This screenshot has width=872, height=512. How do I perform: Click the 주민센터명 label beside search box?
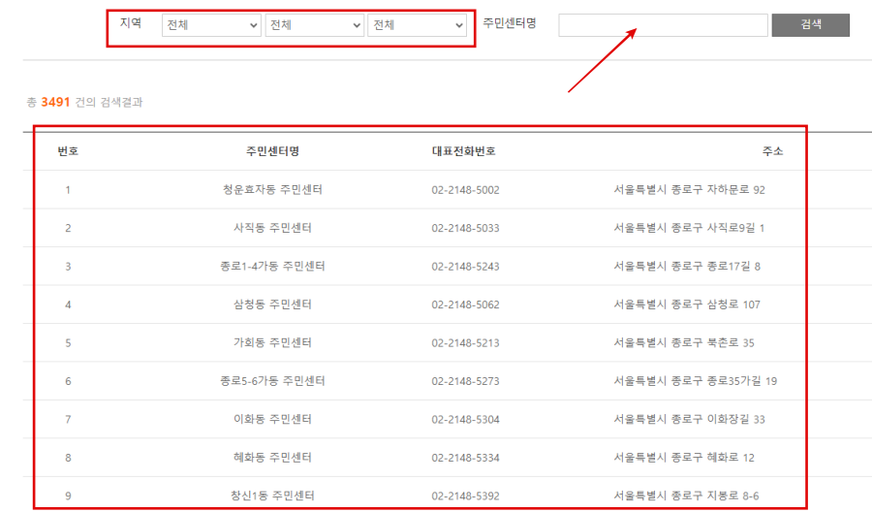[510, 23]
